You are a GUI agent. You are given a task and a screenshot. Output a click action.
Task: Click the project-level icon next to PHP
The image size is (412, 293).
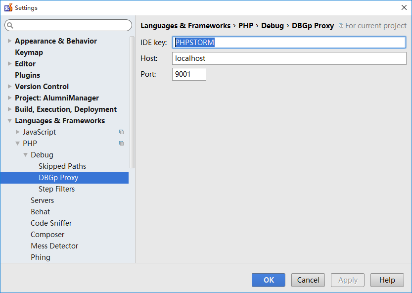[x=121, y=144]
